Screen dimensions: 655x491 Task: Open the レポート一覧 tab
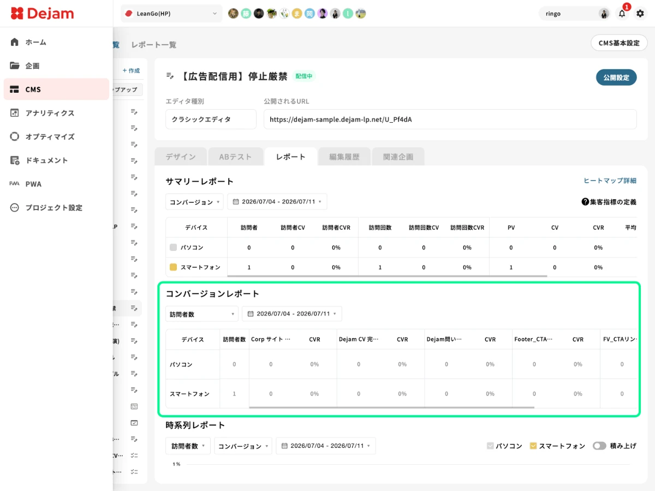[x=154, y=45]
